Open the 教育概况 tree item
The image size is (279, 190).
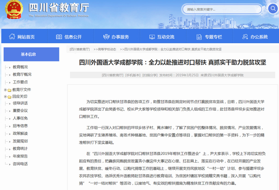click(20, 67)
